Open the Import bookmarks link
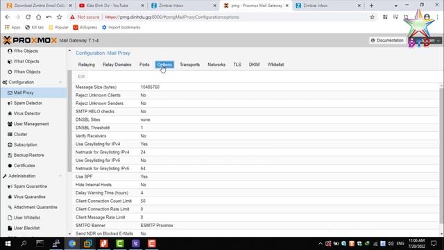 121,28
